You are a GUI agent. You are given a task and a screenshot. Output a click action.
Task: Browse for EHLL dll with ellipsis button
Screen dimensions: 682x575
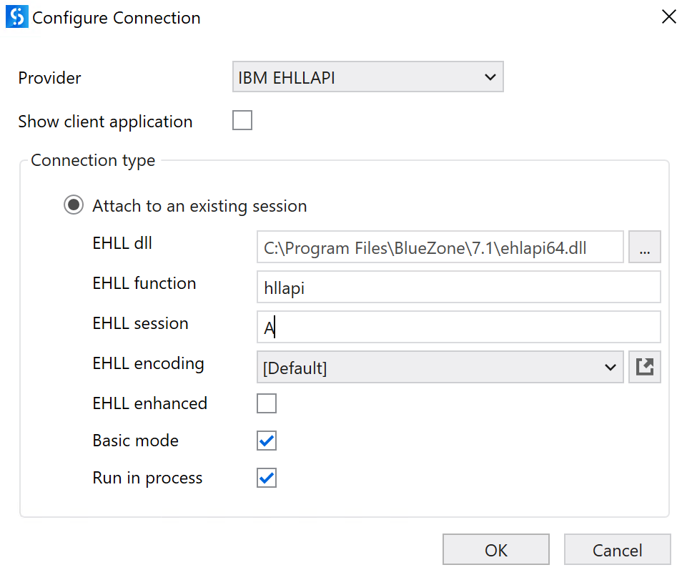click(645, 247)
